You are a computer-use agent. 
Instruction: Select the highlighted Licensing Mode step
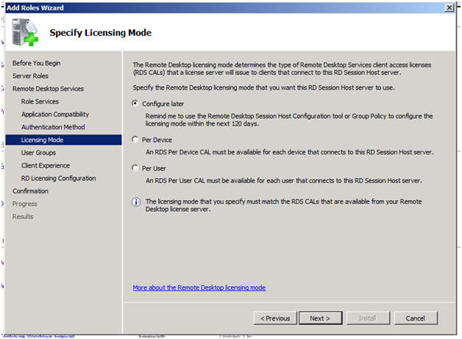pos(63,140)
